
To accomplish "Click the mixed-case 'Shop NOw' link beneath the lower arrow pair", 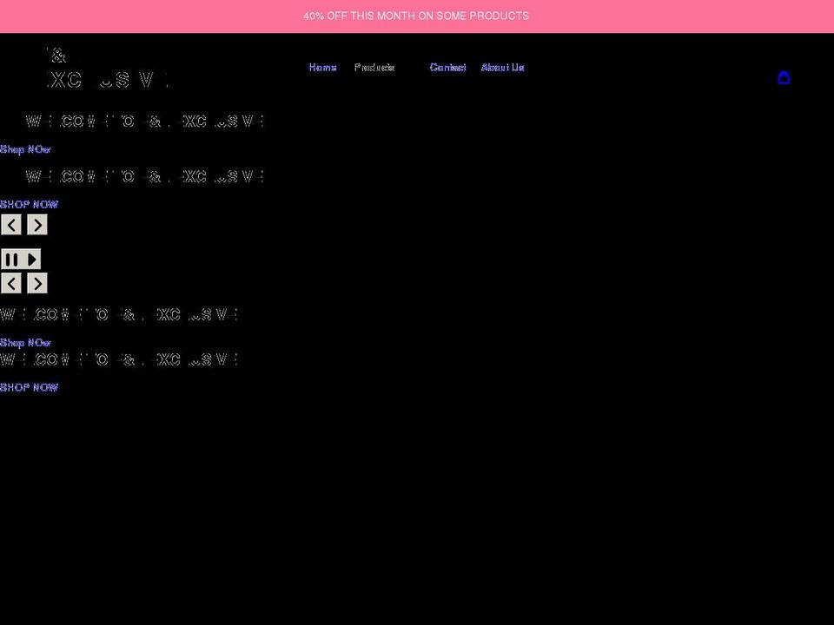I will (25, 343).
